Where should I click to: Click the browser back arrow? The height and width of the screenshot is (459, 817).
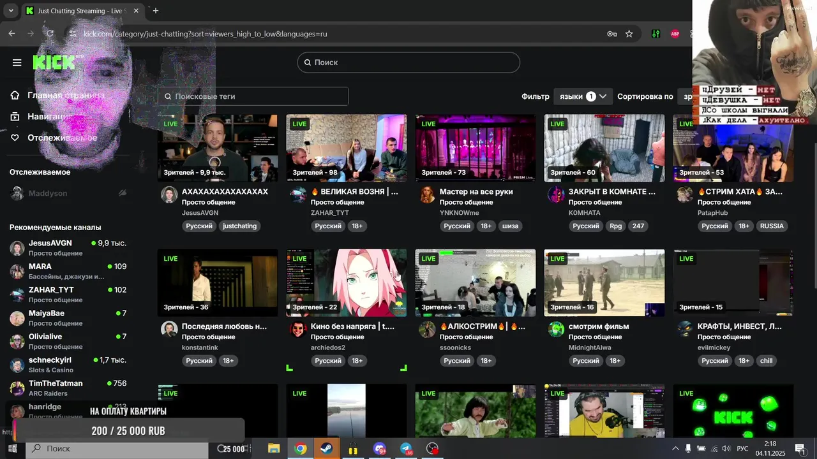coord(11,34)
